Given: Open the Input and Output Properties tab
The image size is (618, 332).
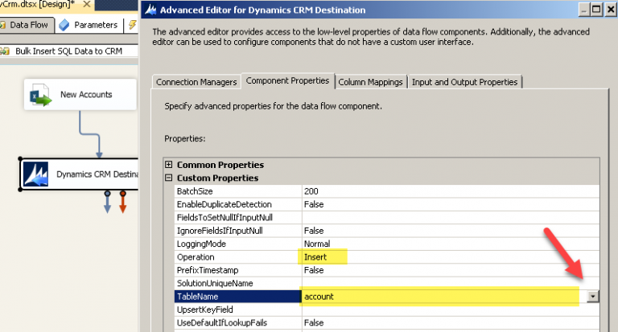Looking at the screenshot, I should click(466, 82).
